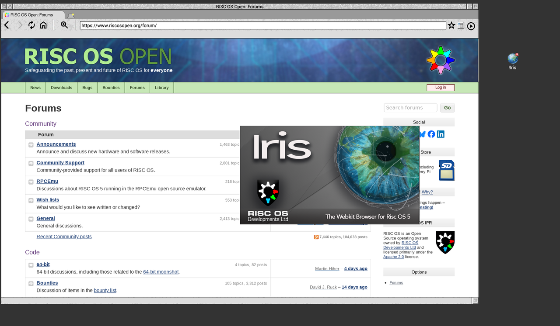Open the Wish lists forum link
The height and width of the screenshot is (326, 560).
(48, 200)
